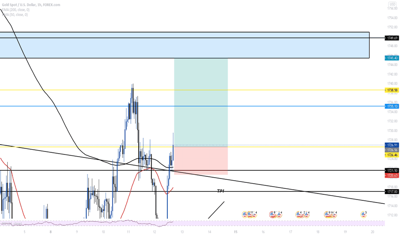This screenshot has height=236, width=400.
Task: Click the 1742.00 price axis tick
Action: (x=392, y=74)
